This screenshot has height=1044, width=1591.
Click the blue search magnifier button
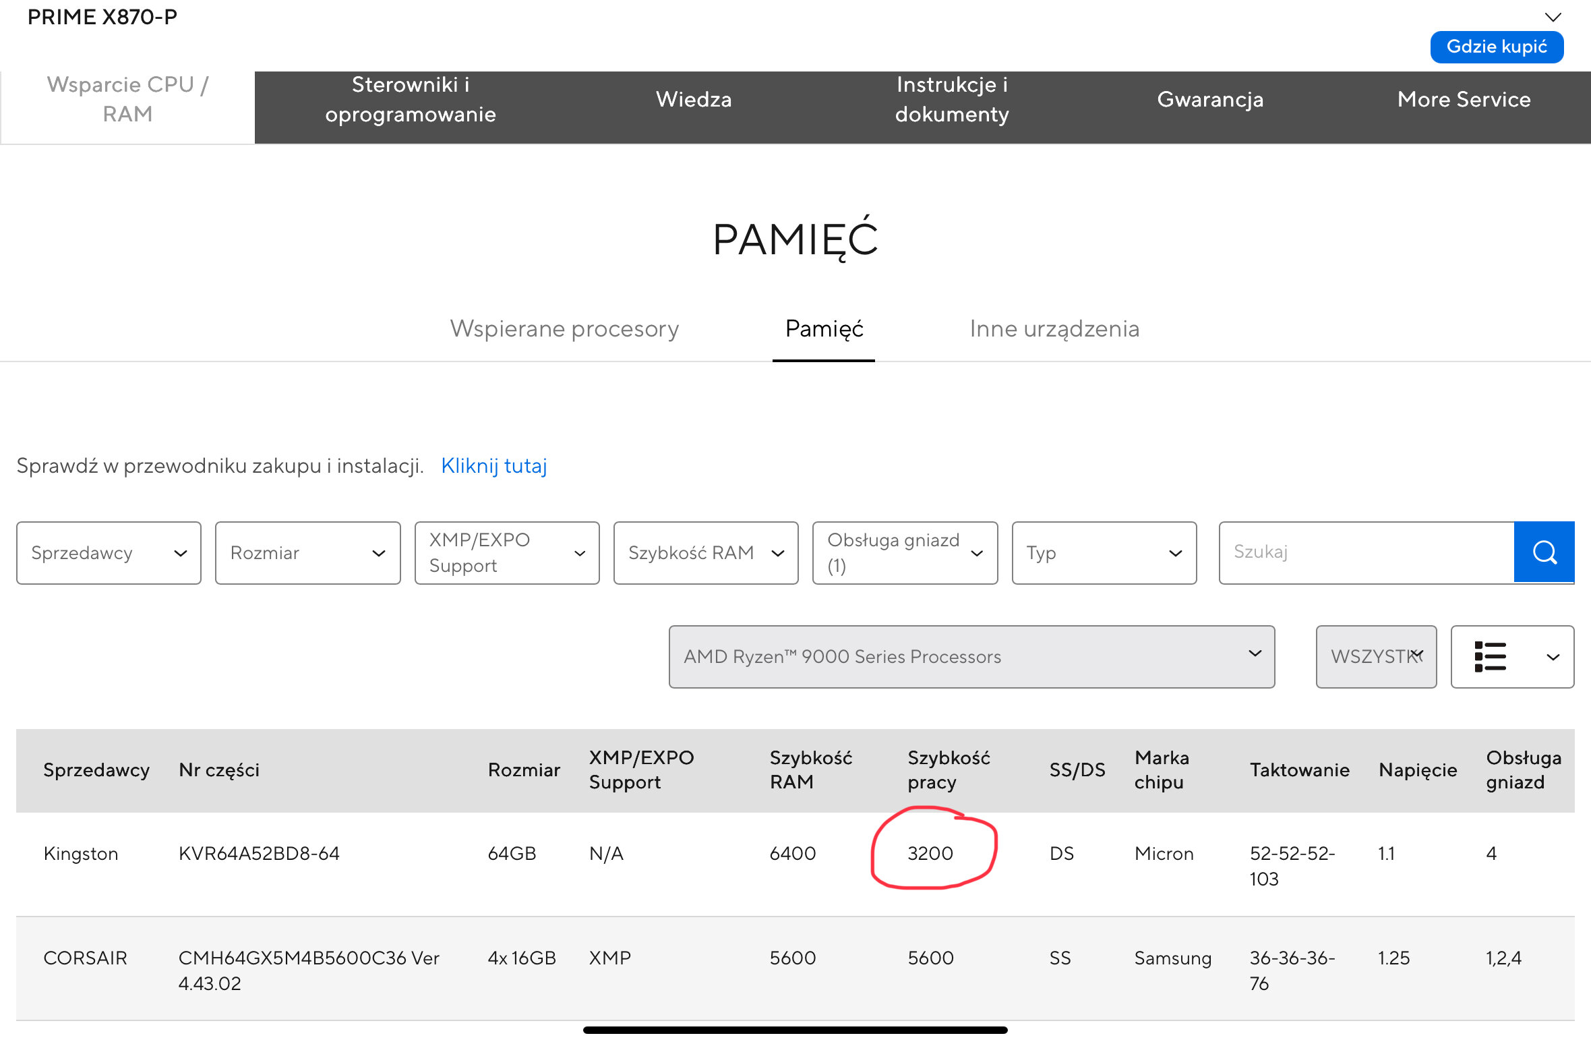point(1544,552)
